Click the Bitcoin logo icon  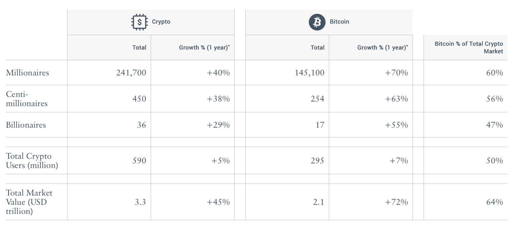click(x=317, y=22)
